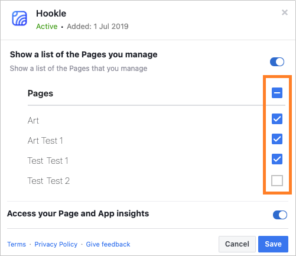This screenshot has width=296, height=256.
Task: Click the Pages select-all checkbox
Action: point(277,93)
